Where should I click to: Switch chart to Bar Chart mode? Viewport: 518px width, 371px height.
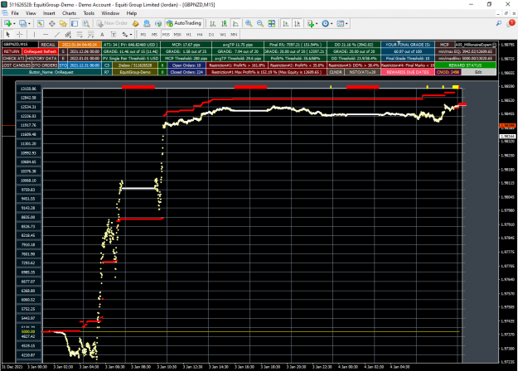[213, 23]
